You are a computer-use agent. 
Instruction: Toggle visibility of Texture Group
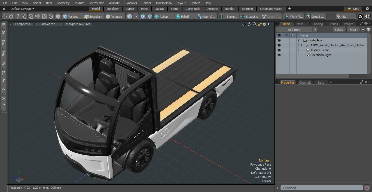click(279, 50)
